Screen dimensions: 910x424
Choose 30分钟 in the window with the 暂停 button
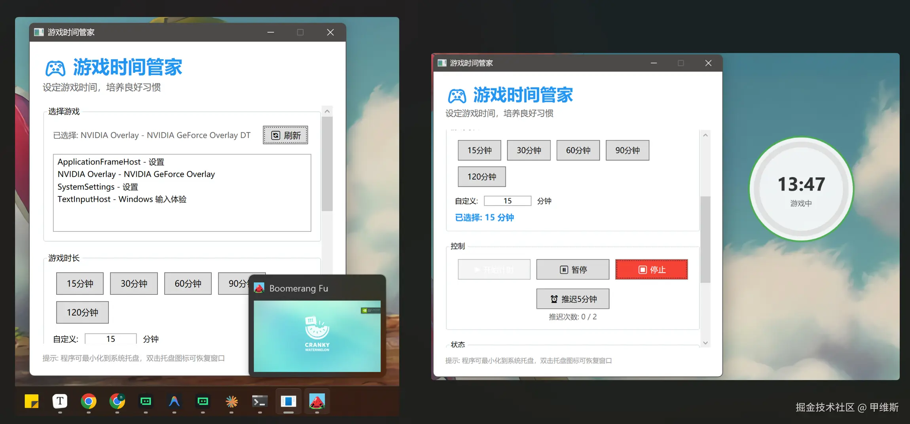(529, 150)
